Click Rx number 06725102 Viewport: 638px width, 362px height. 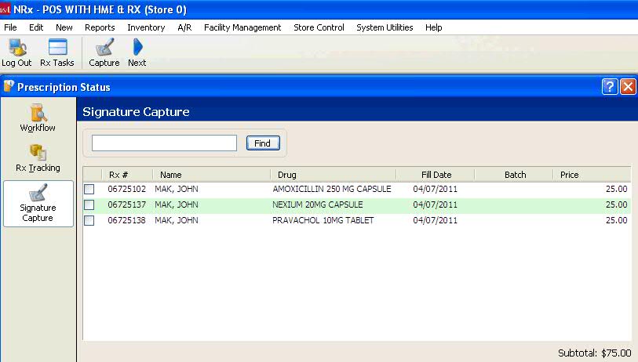click(x=126, y=189)
